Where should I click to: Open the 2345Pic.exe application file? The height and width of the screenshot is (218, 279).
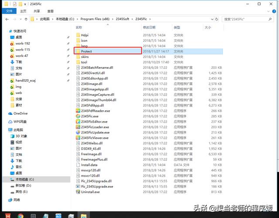pyautogui.click(x=88, y=116)
